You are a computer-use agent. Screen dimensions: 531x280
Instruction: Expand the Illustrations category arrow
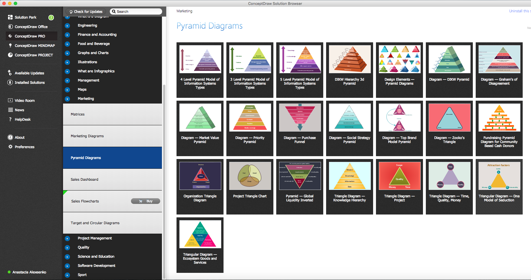click(x=67, y=62)
